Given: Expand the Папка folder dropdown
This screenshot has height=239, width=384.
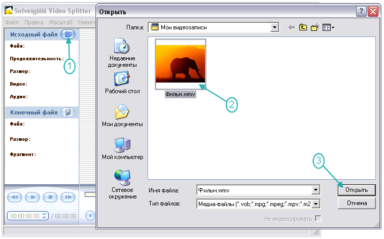Looking at the screenshot, I should click(x=275, y=27).
